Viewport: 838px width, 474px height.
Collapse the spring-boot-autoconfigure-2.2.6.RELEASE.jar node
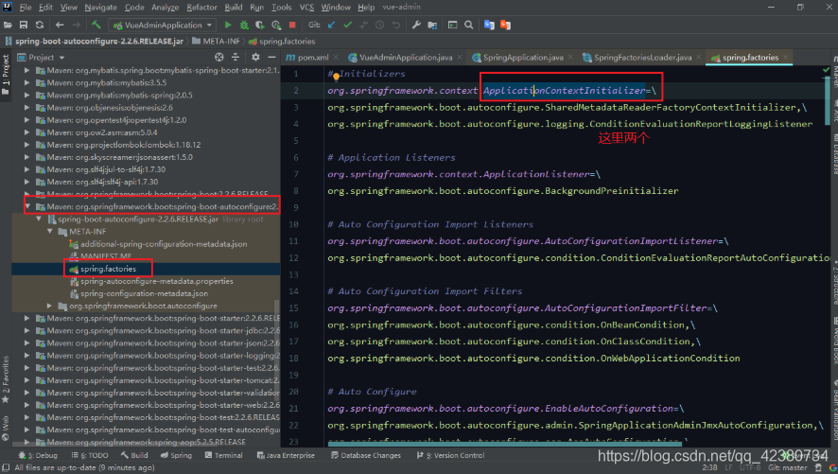pos(39,219)
